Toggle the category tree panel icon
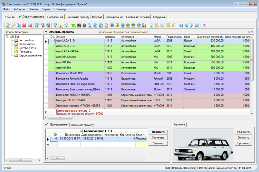The height and width of the screenshot is (172, 259). tap(61, 26)
